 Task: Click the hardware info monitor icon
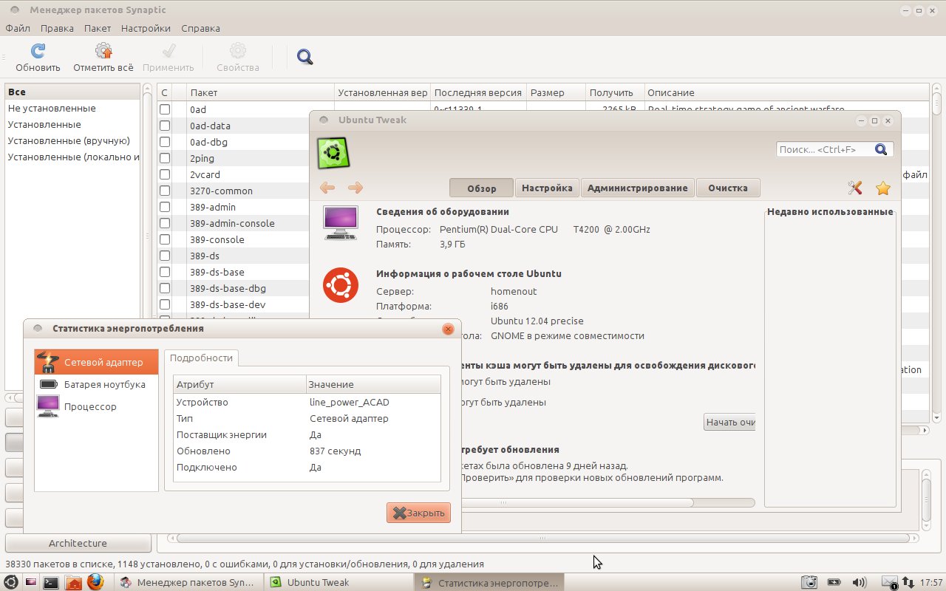tap(341, 222)
